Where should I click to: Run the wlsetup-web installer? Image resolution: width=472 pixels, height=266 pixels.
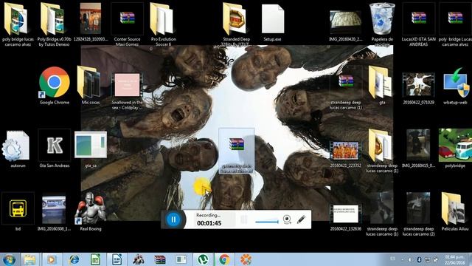pos(455,86)
